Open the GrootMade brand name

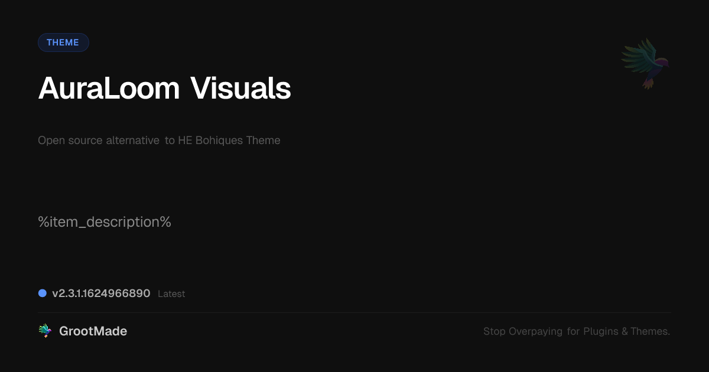click(93, 331)
